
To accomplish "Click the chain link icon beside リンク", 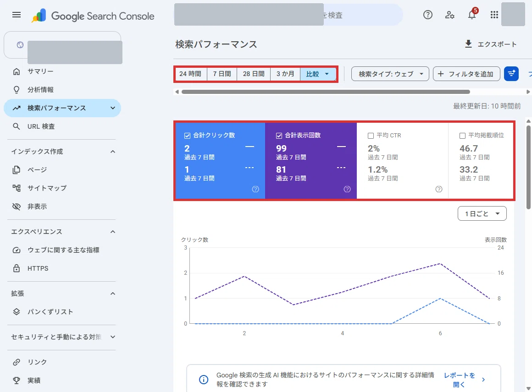I will point(17,362).
